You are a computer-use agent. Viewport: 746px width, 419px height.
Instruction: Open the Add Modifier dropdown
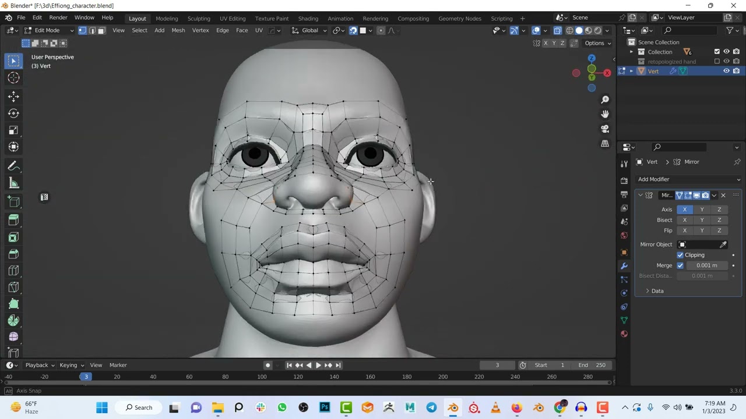click(688, 179)
